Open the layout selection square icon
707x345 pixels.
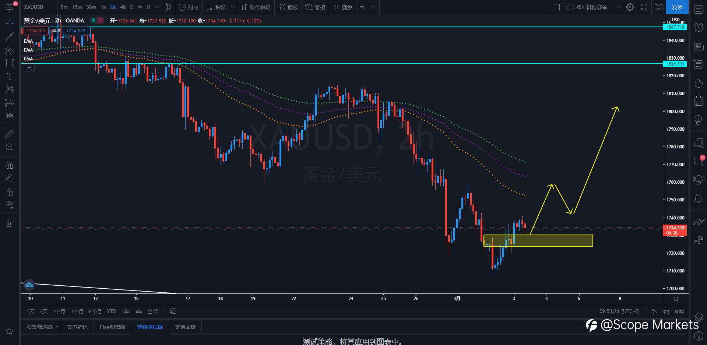tap(556, 7)
